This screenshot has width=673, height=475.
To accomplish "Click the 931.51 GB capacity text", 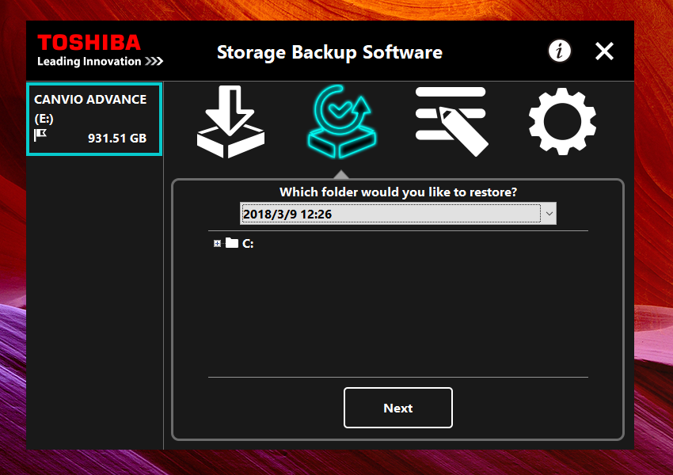I will [117, 139].
